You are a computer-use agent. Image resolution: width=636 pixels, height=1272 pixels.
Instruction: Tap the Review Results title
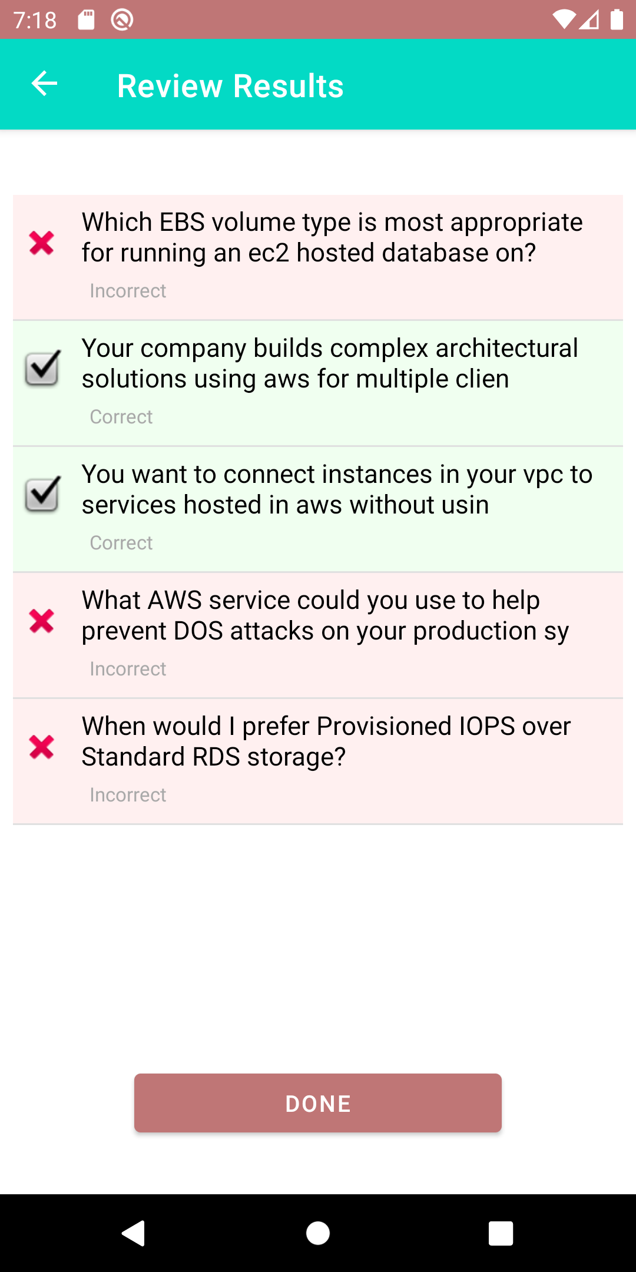[230, 86]
